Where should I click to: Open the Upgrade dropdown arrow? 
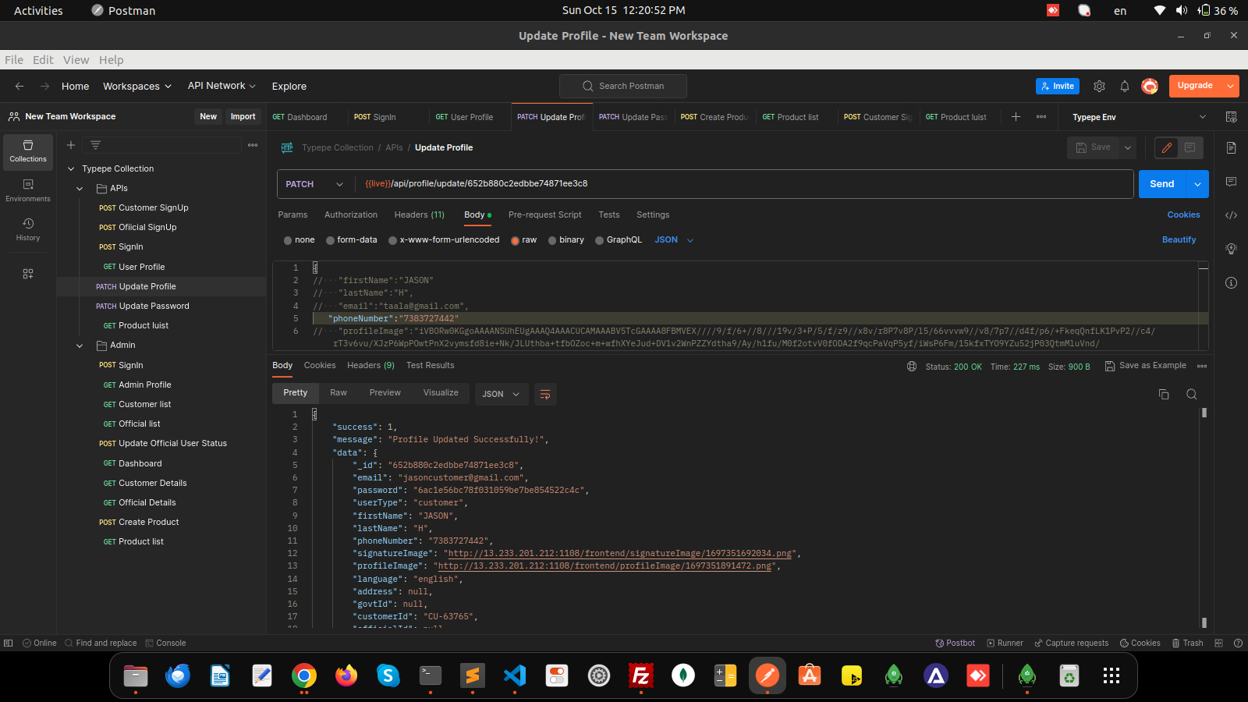click(1230, 86)
